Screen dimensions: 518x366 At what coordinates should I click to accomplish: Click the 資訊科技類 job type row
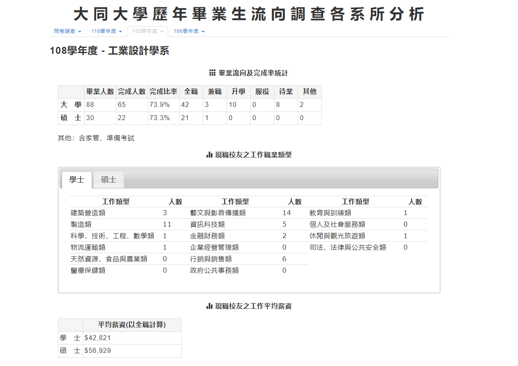[x=249, y=225]
